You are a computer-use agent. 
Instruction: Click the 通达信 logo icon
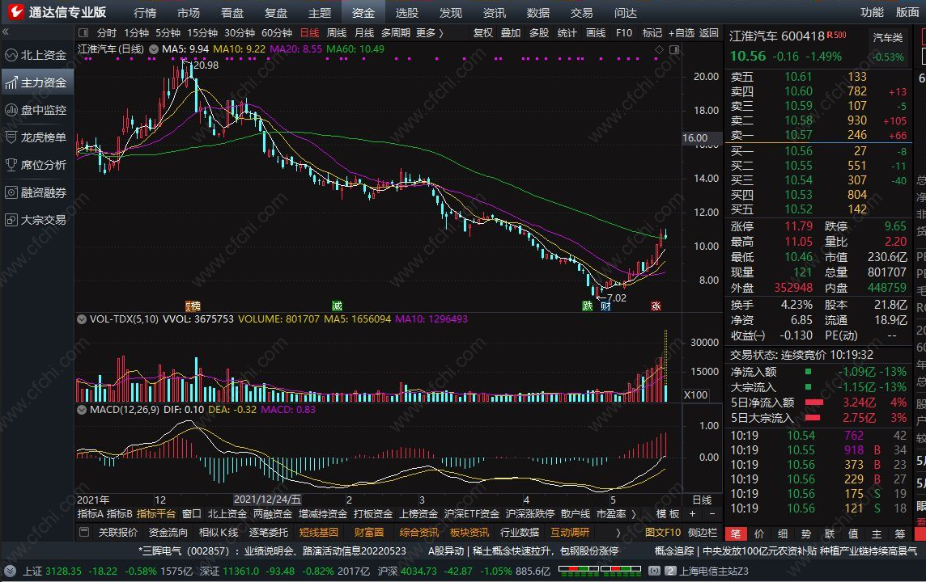pyautogui.click(x=15, y=12)
